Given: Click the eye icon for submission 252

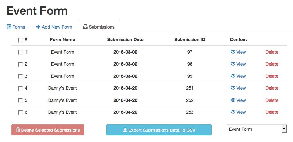Looking at the screenshot, I should [x=233, y=100].
